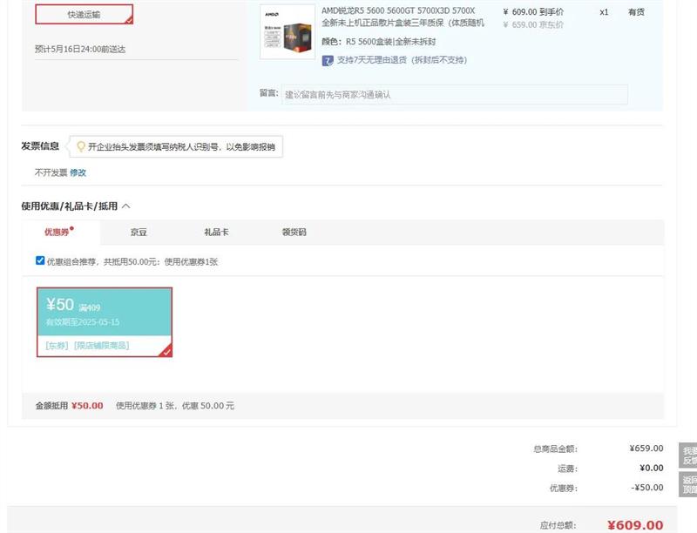
Task: Click the 7-day return policy icon
Action: point(328,60)
